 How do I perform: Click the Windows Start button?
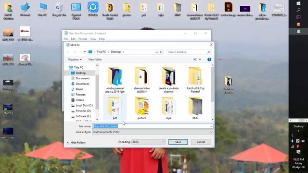(x=298, y=3)
